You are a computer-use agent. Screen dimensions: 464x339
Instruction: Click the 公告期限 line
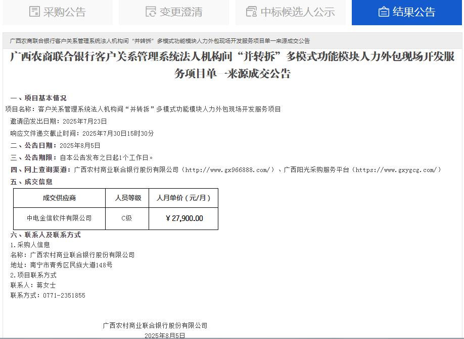coord(82,158)
